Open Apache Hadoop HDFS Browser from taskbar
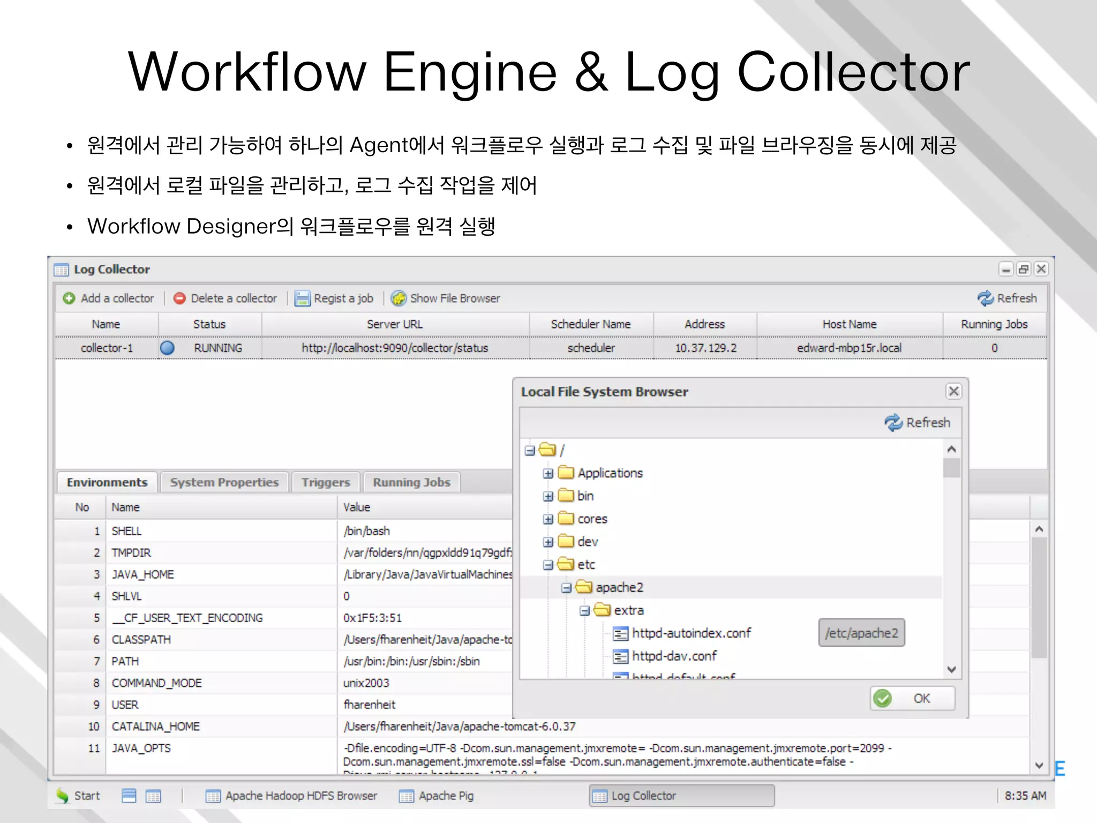 [292, 796]
